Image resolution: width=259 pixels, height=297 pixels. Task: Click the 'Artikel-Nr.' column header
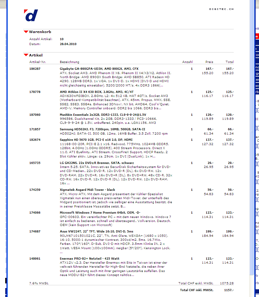point(37,62)
